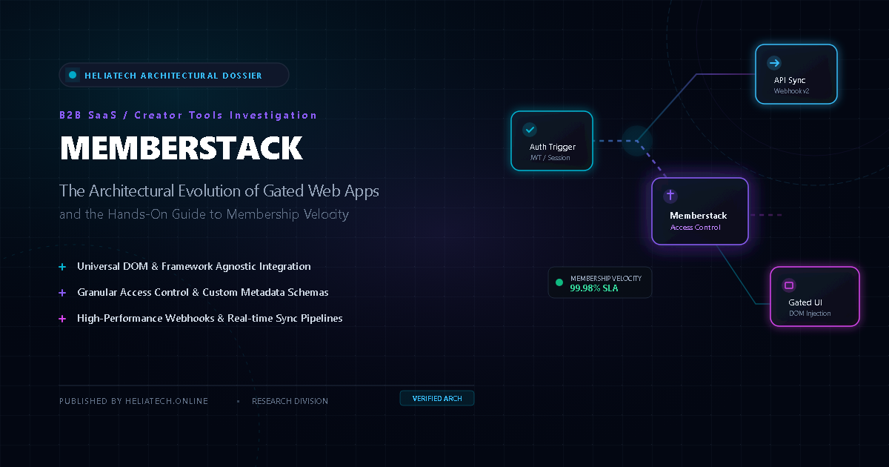This screenshot has height=467, width=889.
Task: Click High-Performance Webhooks & Real-time Sync text
Action: pos(210,318)
